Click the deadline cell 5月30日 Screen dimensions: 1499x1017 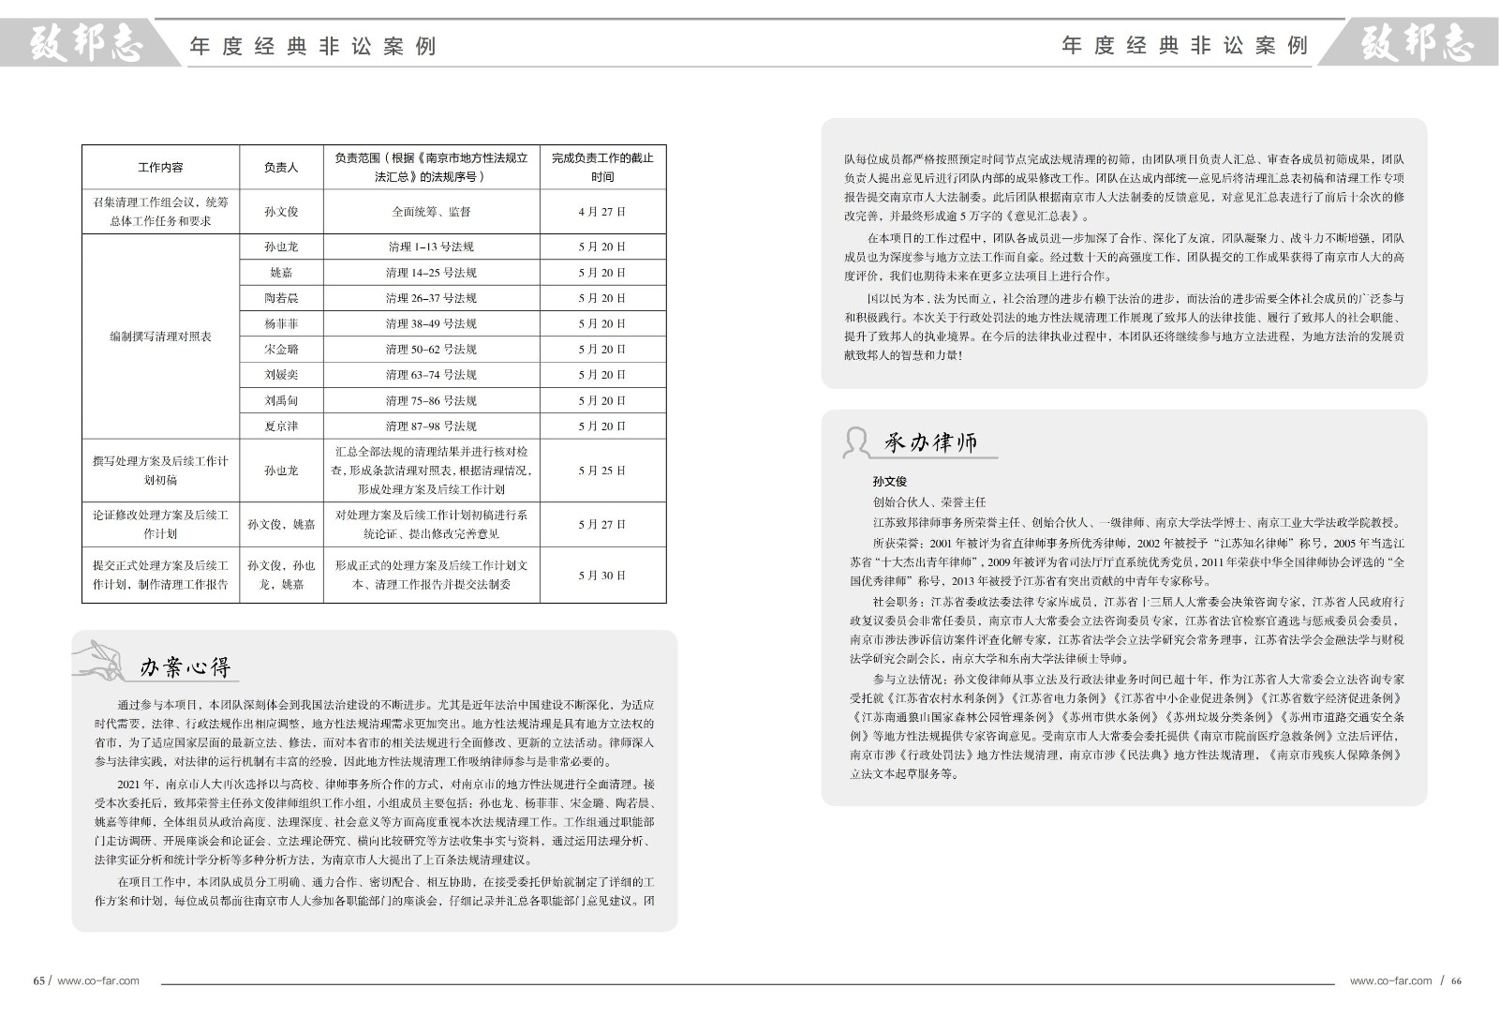pos(602,576)
